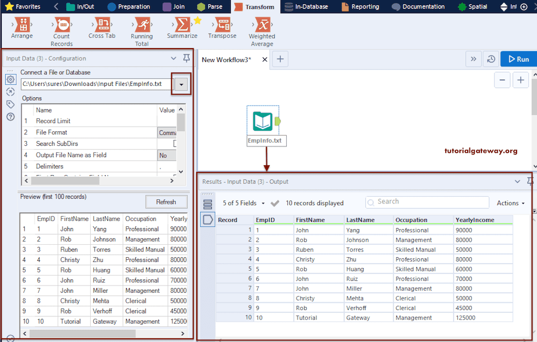The height and width of the screenshot is (342, 537).
Task: Open the Configuration gear icon
Action: (10, 79)
